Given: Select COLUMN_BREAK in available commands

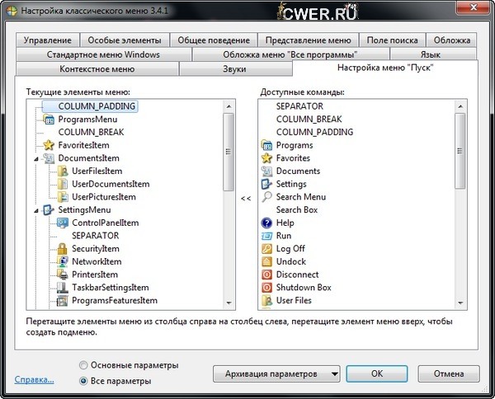Looking at the screenshot, I should point(309,120).
